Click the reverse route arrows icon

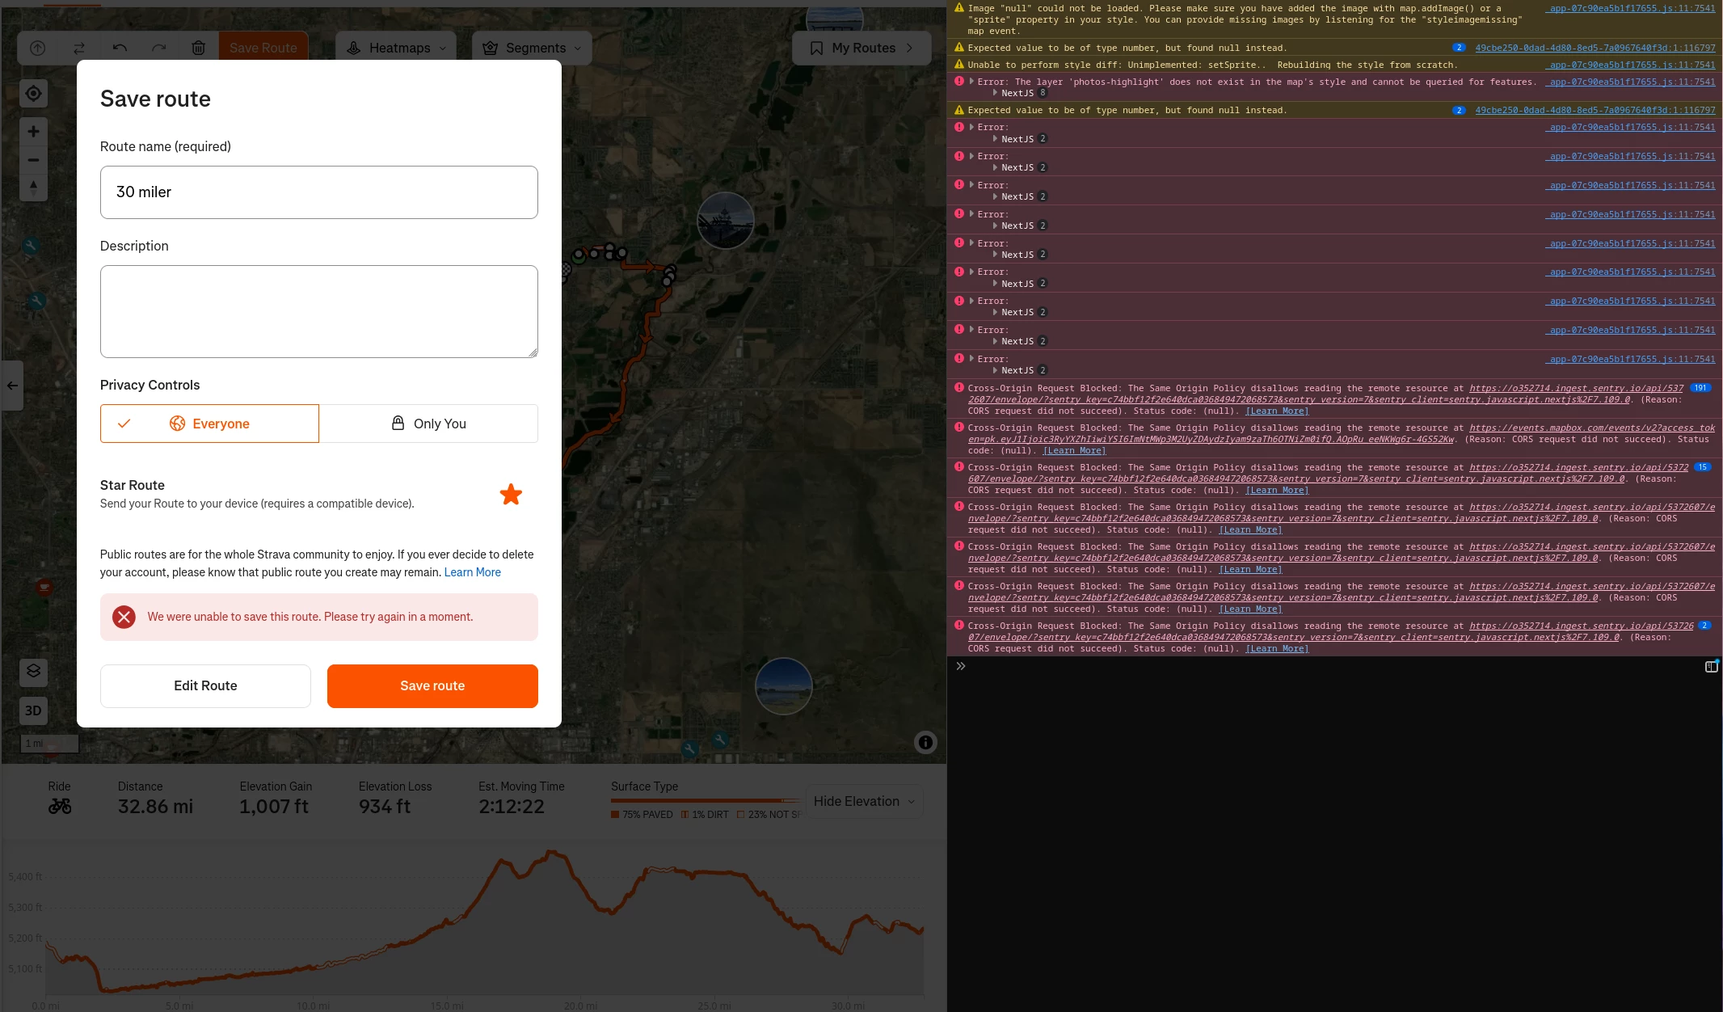click(x=79, y=48)
